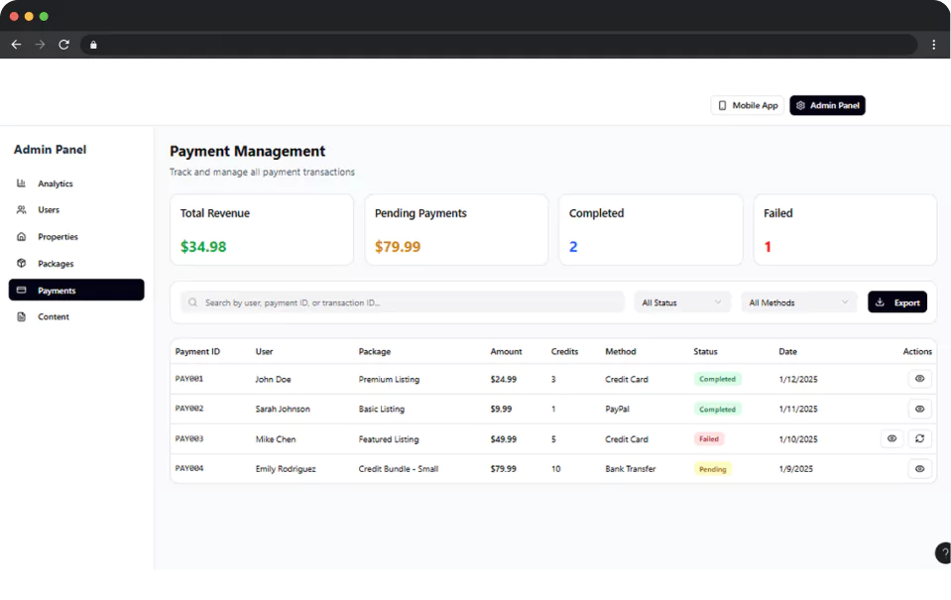Click the browser back arrow

click(x=16, y=45)
